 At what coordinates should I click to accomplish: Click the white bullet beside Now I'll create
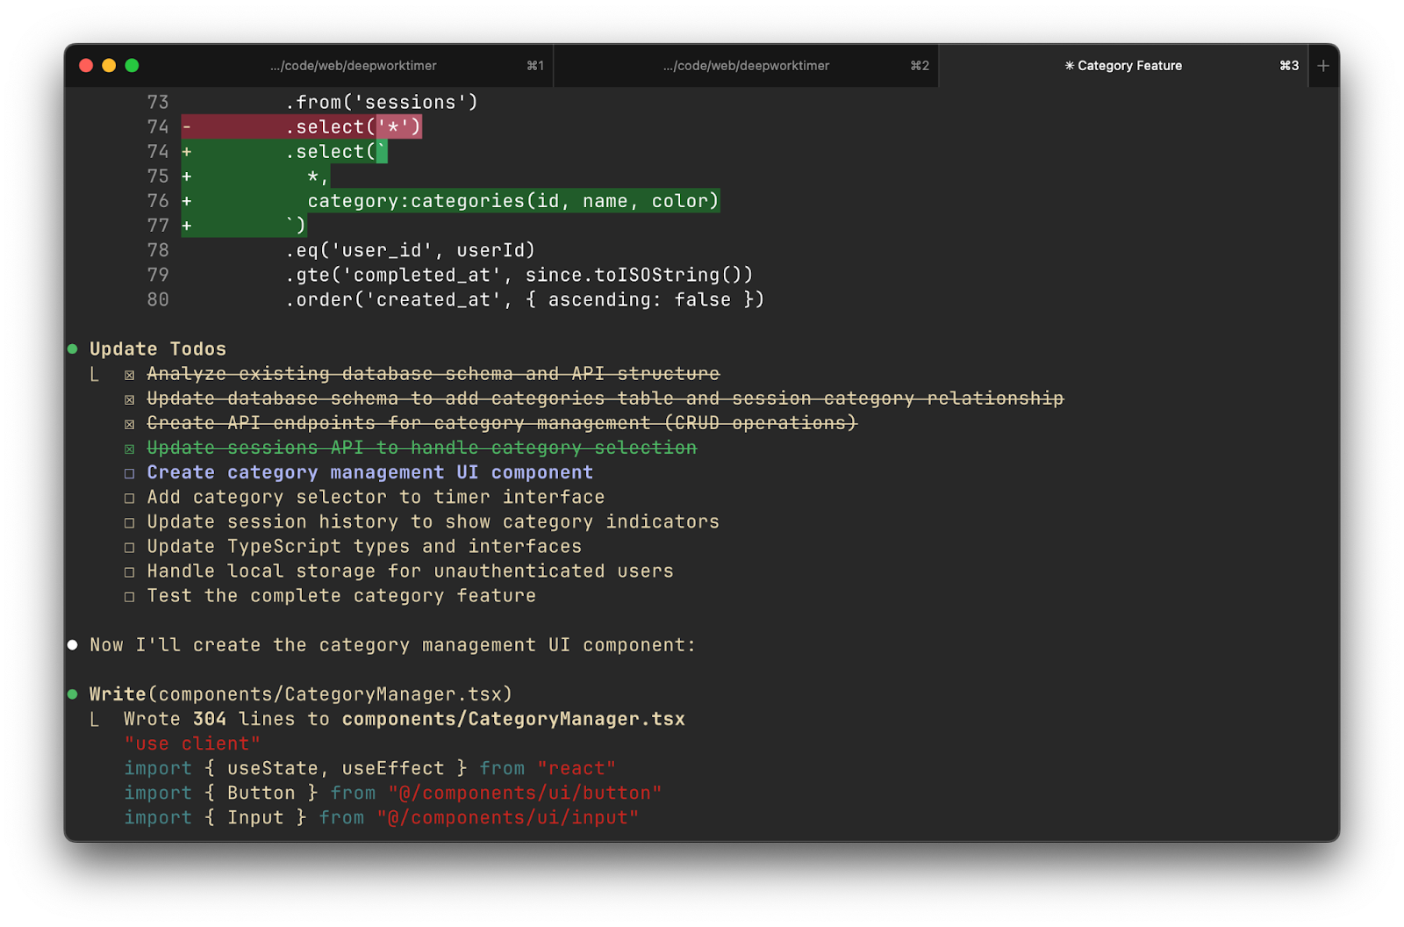pyautogui.click(x=73, y=645)
